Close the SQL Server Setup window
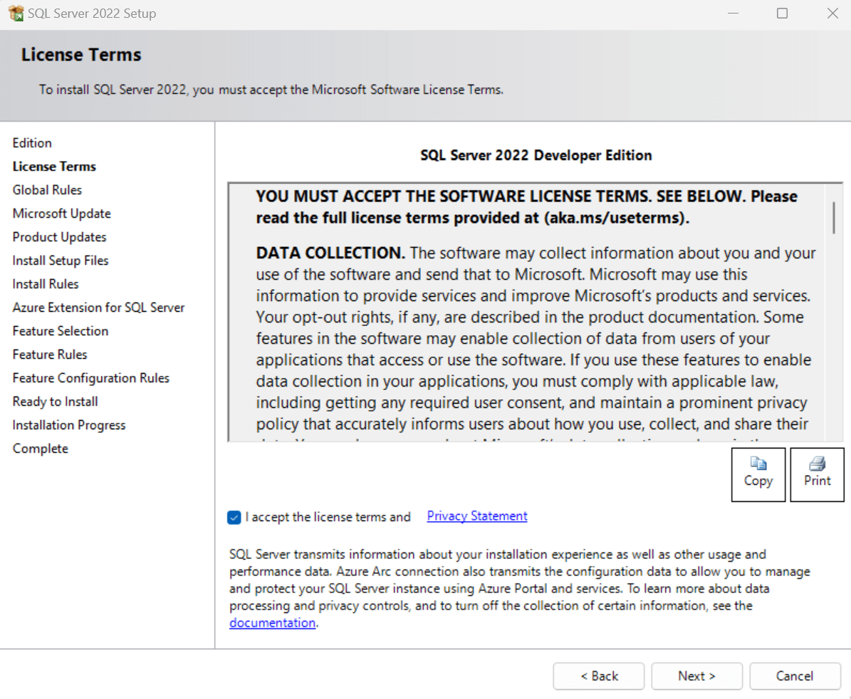Screen dimensions: 851x699 832,13
